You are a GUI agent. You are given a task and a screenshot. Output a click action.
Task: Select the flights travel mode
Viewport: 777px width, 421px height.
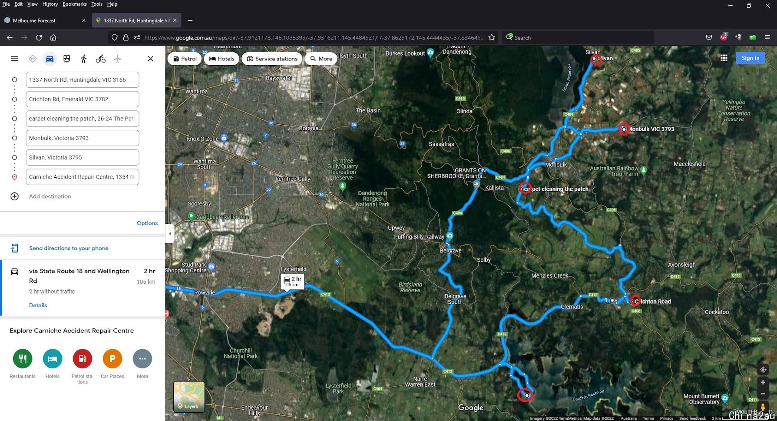click(117, 59)
